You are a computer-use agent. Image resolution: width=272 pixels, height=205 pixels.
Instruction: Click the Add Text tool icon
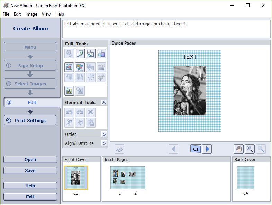point(69,91)
